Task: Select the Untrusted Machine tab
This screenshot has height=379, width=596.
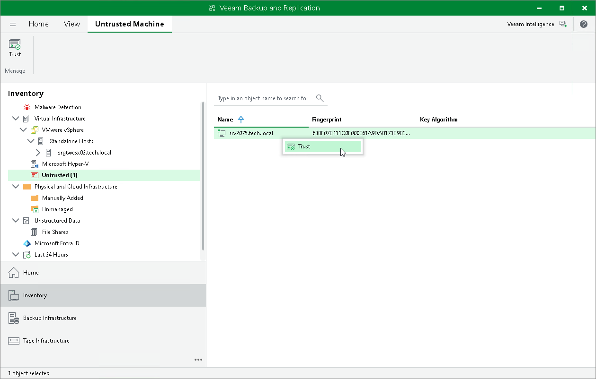Action: pos(130,24)
